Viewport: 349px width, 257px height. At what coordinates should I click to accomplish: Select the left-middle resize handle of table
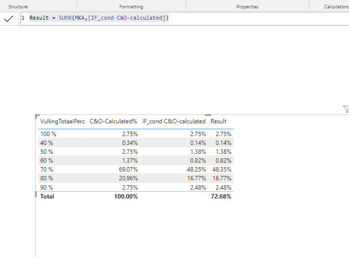[36, 194]
